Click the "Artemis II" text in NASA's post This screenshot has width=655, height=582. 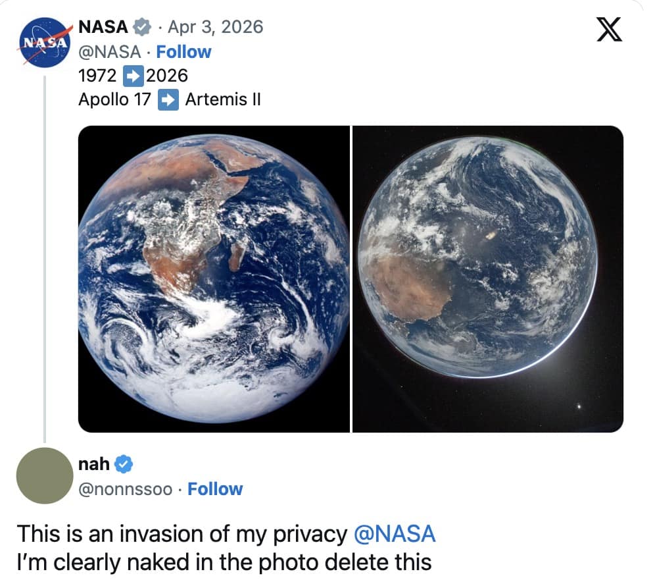223,100
